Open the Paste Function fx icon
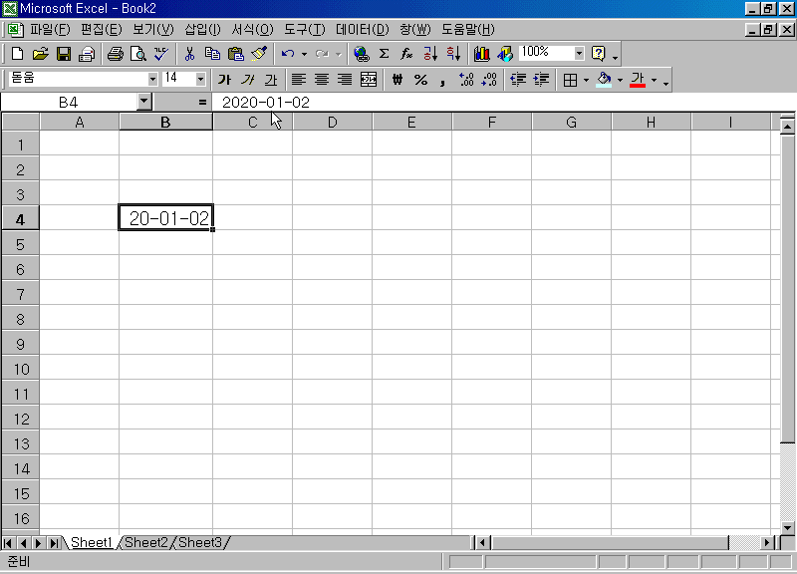The height and width of the screenshot is (574, 797). 407,54
